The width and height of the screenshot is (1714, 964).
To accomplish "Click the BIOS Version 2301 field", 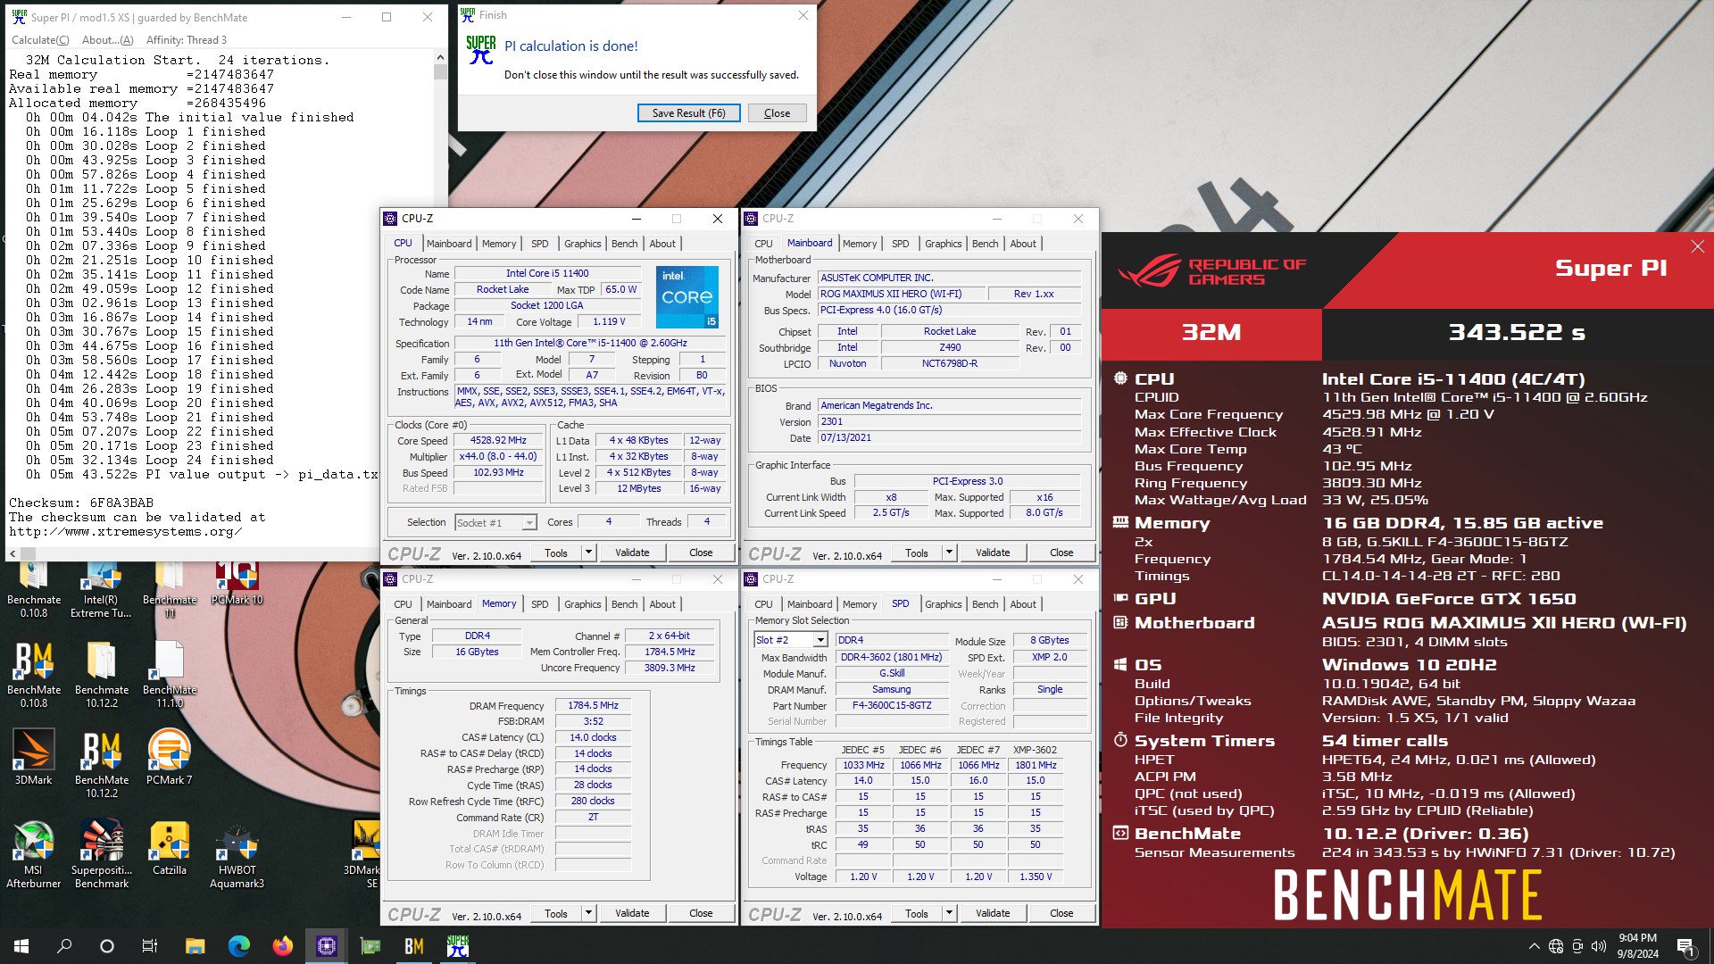I will tap(950, 421).
